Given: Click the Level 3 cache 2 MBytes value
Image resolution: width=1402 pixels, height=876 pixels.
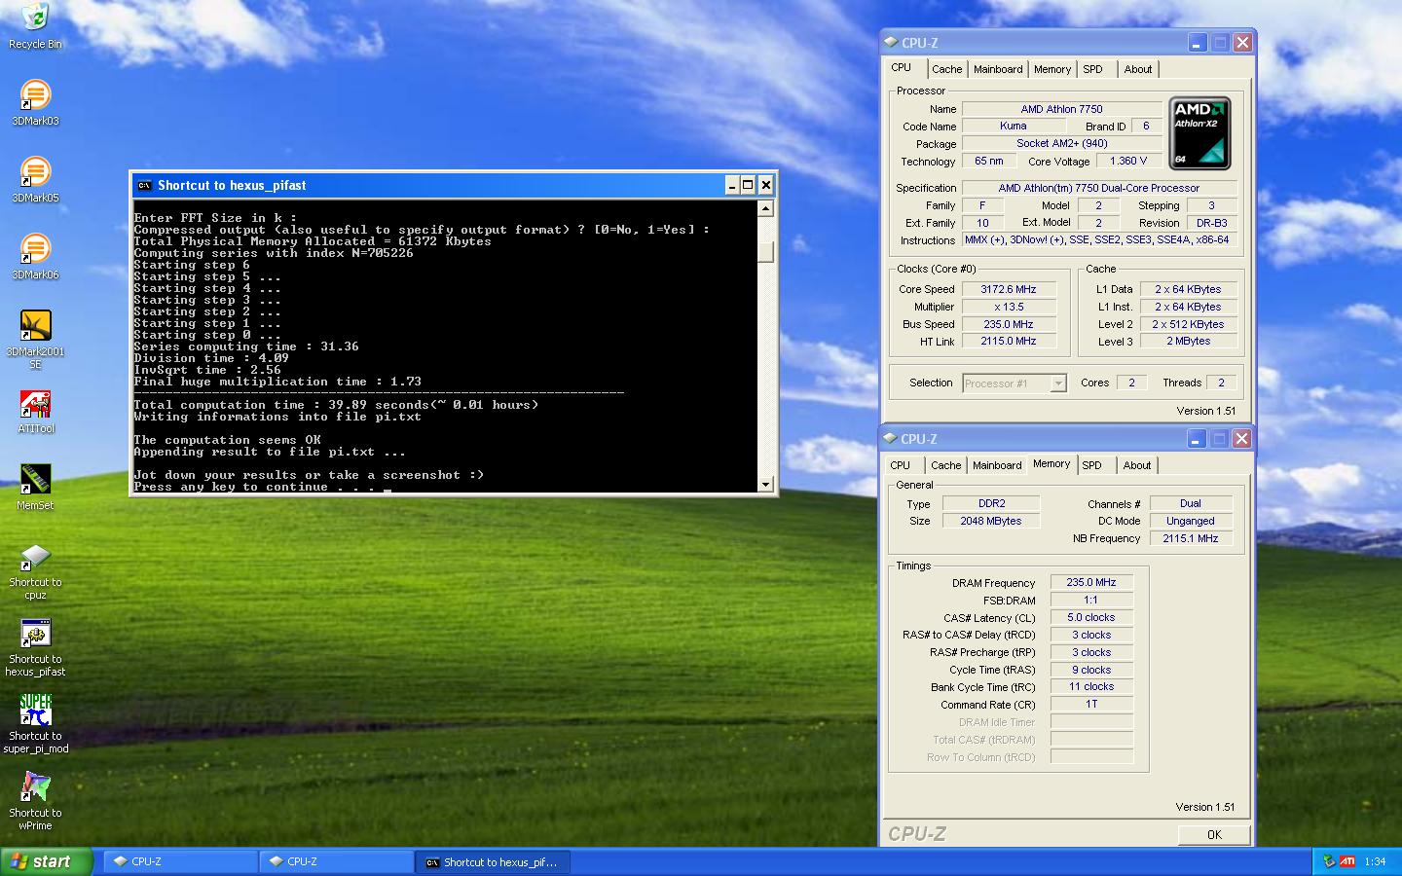Looking at the screenshot, I should coord(1189,341).
